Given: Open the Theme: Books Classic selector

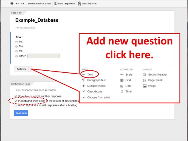Looking at the screenshot, I should pyautogui.click(x=39, y=4).
